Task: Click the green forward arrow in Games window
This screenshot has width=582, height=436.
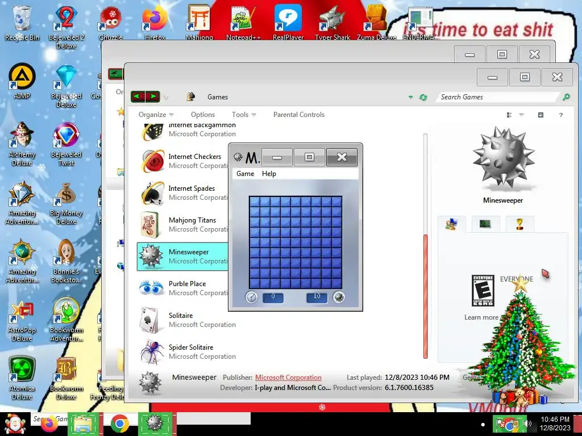Action: pyautogui.click(x=152, y=97)
